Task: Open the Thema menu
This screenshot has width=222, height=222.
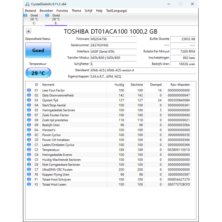Action: 76,11
